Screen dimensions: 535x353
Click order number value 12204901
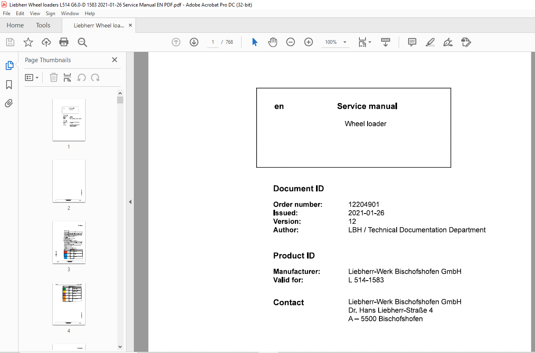pos(364,205)
